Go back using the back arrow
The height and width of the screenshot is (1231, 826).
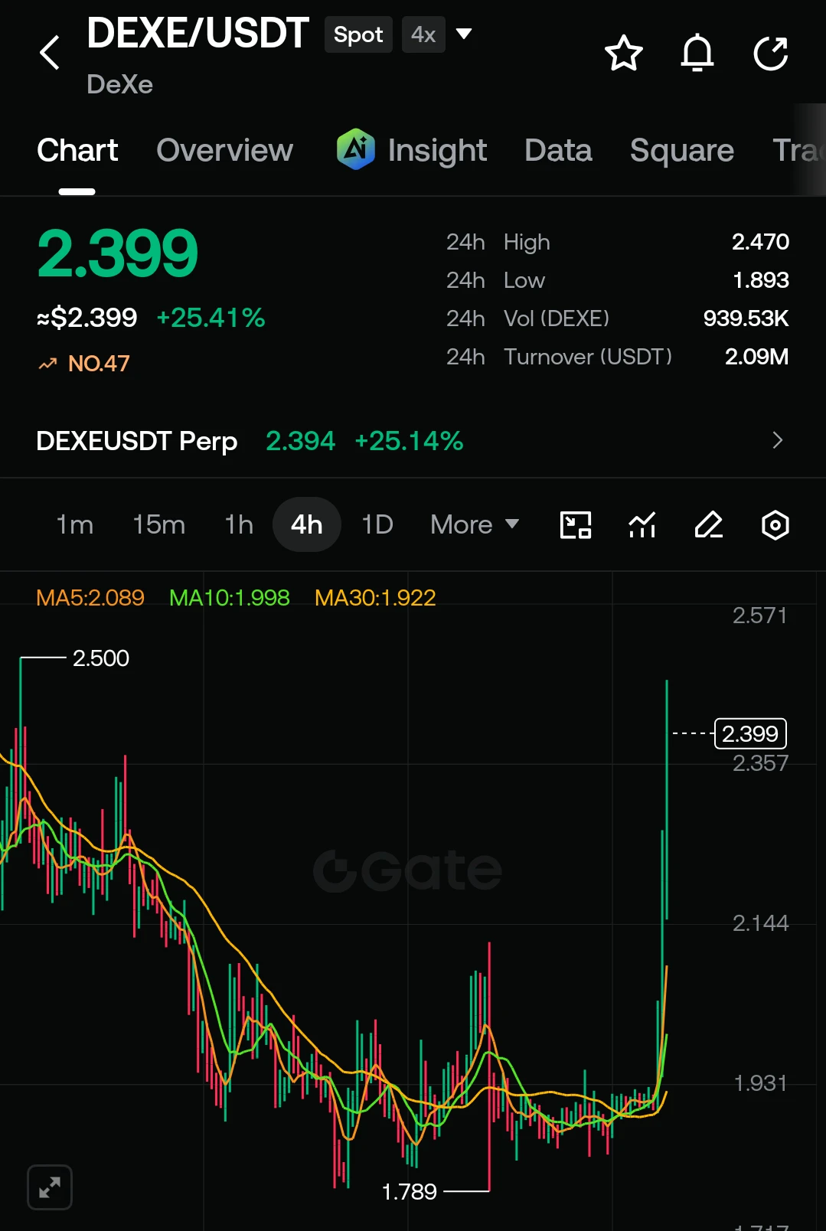(x=50, y=53)
